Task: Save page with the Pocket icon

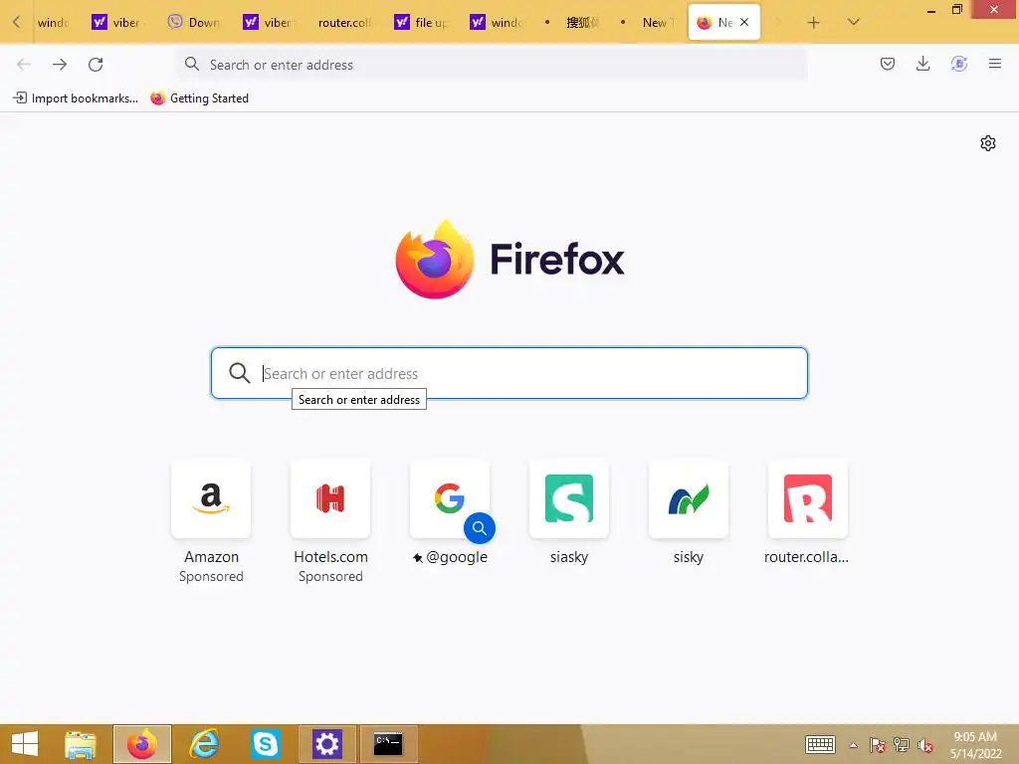Action: point(887,64)
